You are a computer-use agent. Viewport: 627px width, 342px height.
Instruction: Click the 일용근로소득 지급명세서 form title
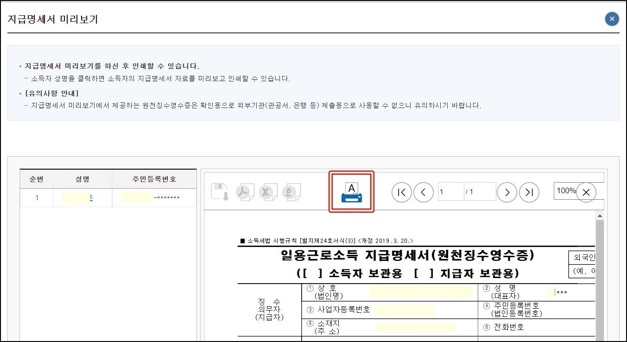pos(407,255)
